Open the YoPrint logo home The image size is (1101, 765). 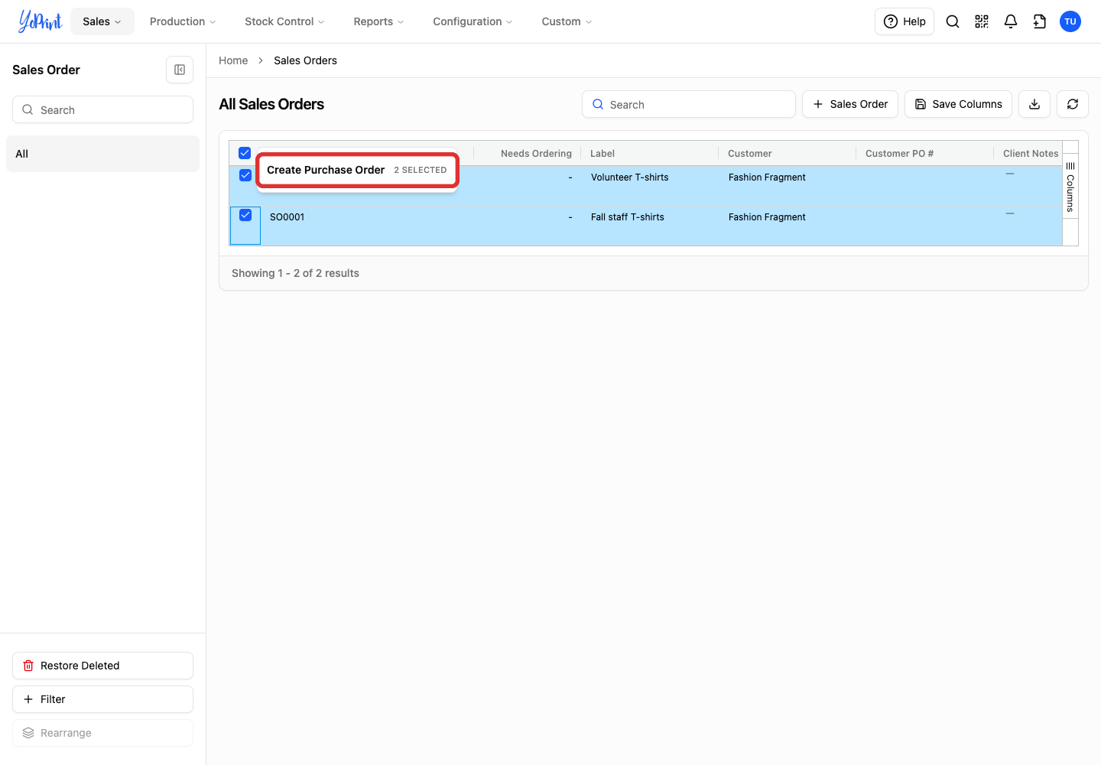[x=41, y=21]
